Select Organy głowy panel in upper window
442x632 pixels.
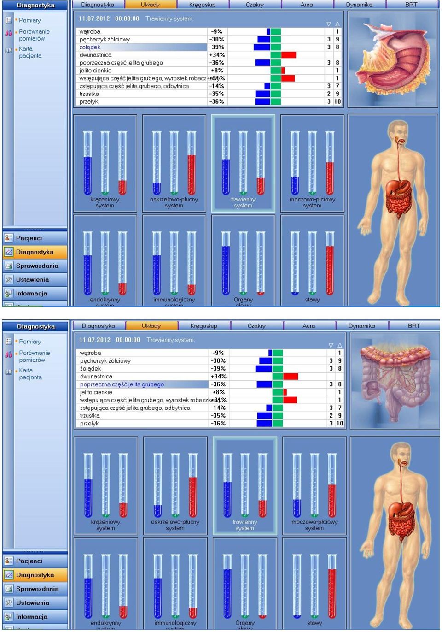coord(243,260)
